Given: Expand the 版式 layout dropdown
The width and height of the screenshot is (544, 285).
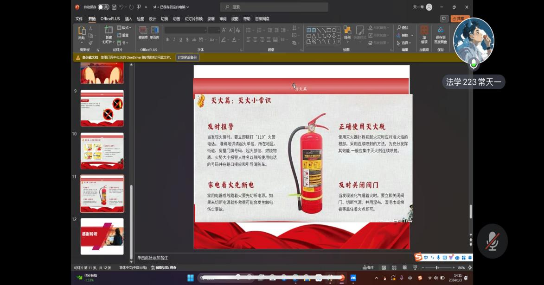Looking at the screenshot, I should point(124,28).
